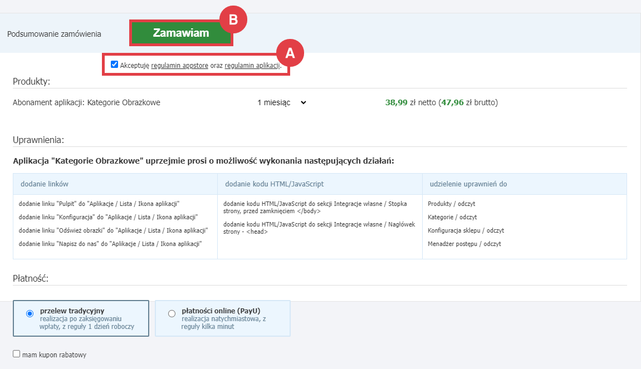Viewport: 641px width, 369px height.
Task: Click the red circle badge labeled A
Action: pos(290,53)
